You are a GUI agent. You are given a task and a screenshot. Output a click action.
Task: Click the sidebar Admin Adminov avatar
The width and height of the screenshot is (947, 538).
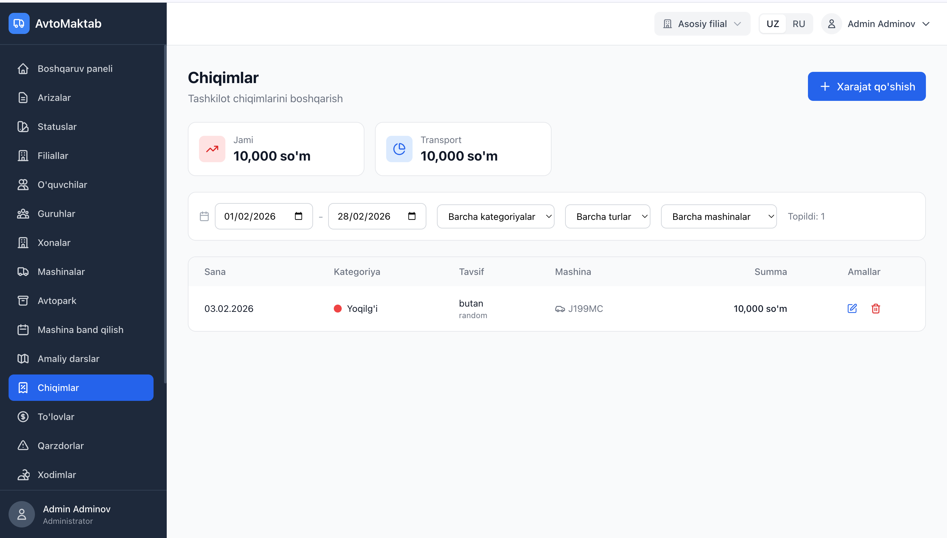click(21, 514)
